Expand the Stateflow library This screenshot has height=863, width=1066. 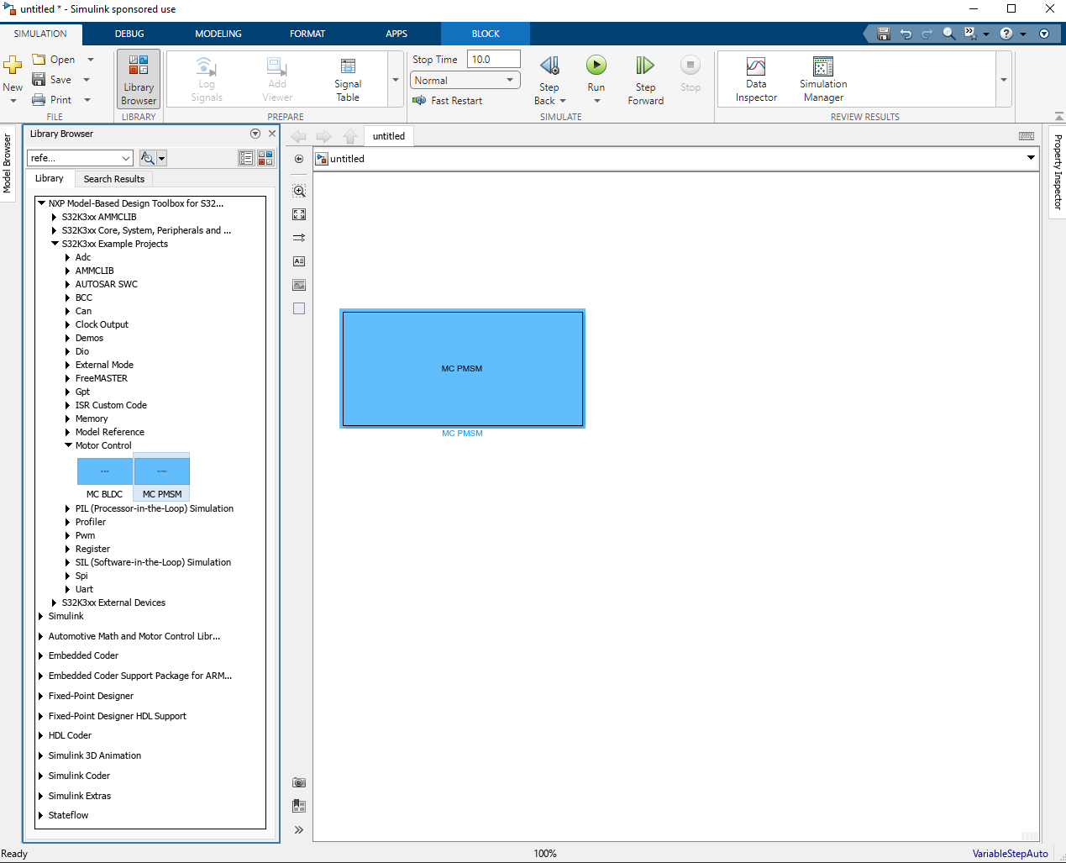[40, 815]
